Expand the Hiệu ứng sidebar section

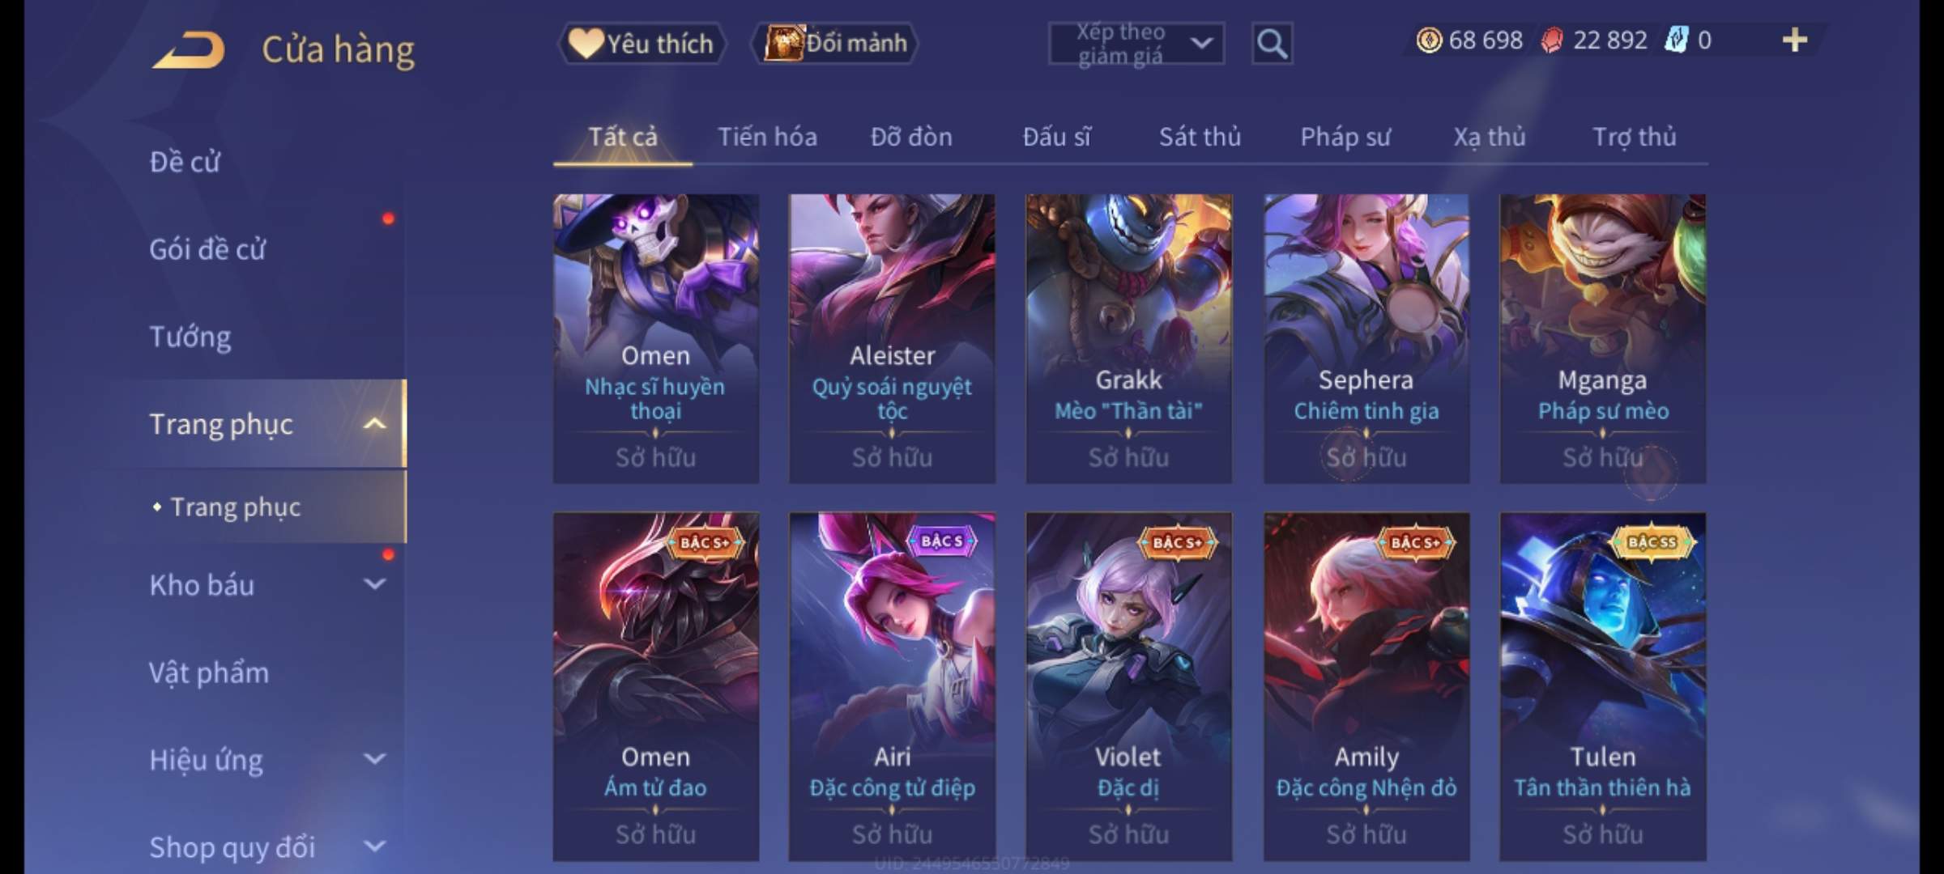[374, 758]
